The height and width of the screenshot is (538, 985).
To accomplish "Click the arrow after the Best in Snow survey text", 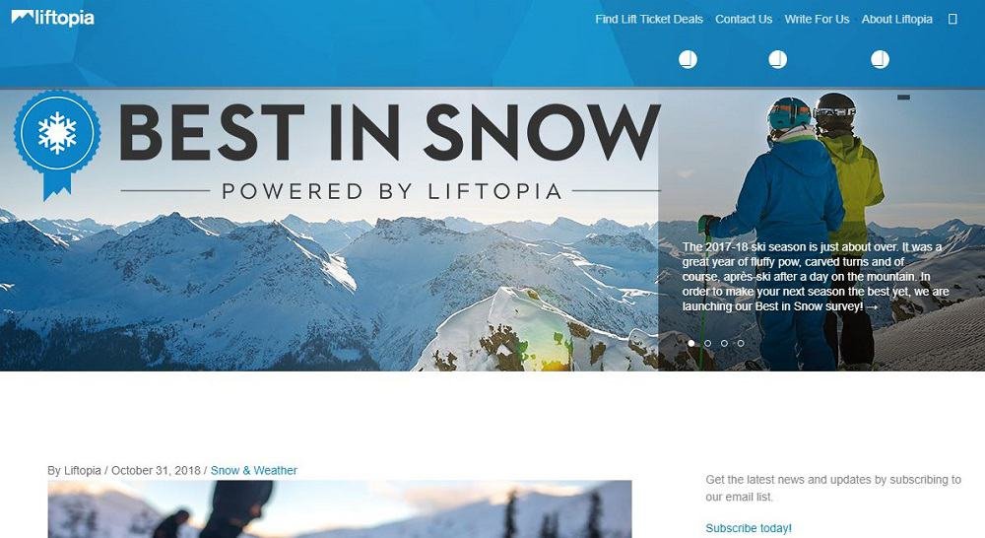I will (x=872, y=306).
